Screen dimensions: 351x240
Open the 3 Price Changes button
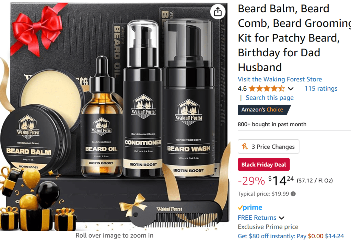click(x=268, y=147)
